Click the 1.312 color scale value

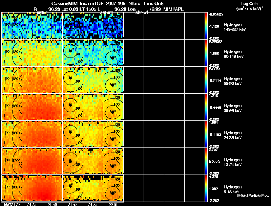tap(213, 95)
